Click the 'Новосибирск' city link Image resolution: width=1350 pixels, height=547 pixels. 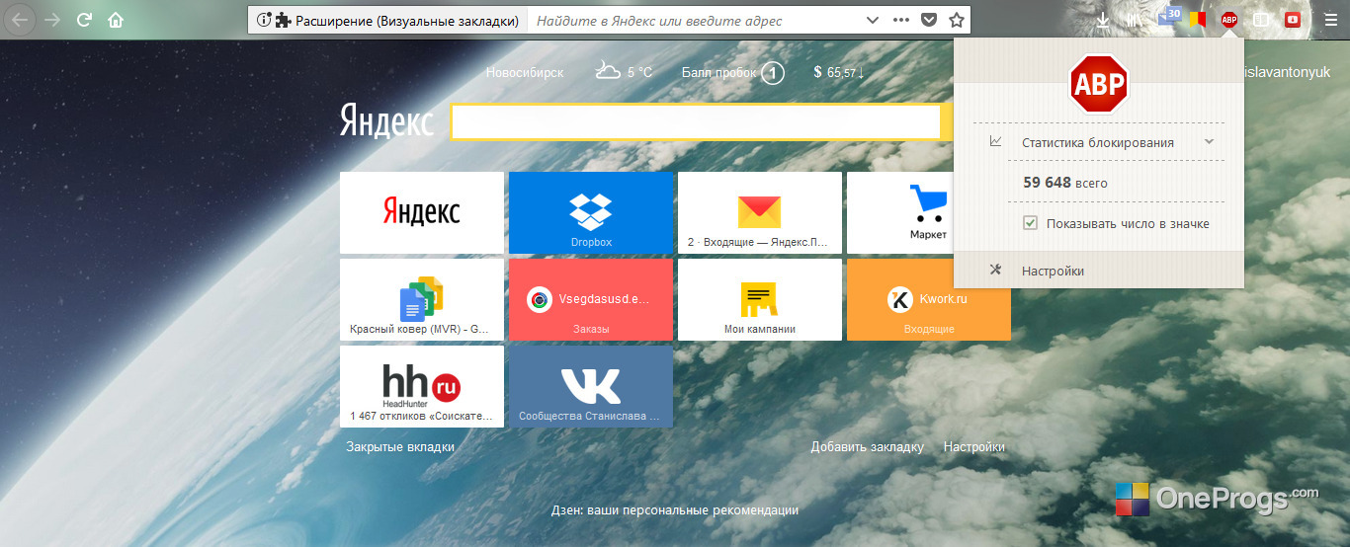pos(525,72)
